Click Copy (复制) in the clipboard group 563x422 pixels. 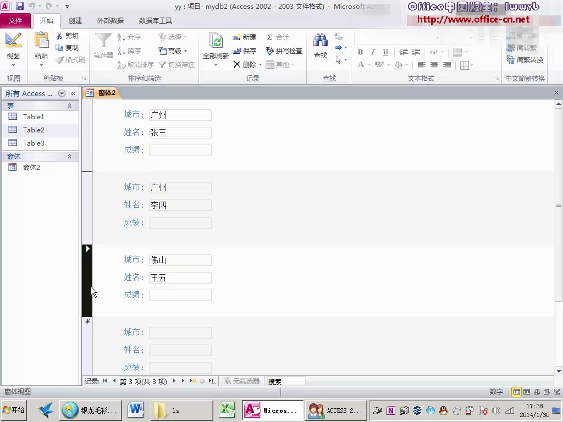[67, 47]
